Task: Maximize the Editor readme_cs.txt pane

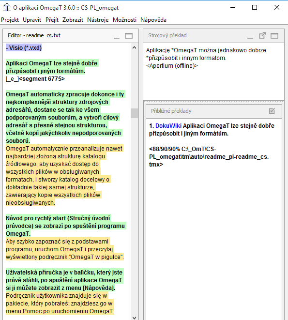Action: (x=129, y=36)
